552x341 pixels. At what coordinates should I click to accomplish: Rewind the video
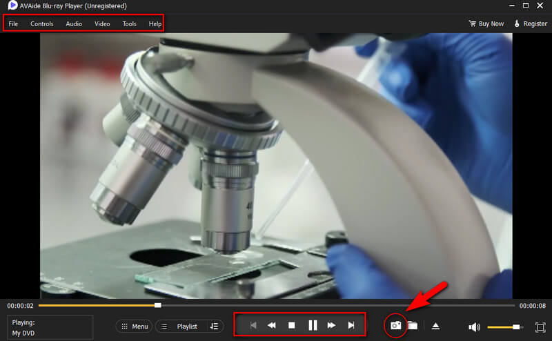coord(271,325)
